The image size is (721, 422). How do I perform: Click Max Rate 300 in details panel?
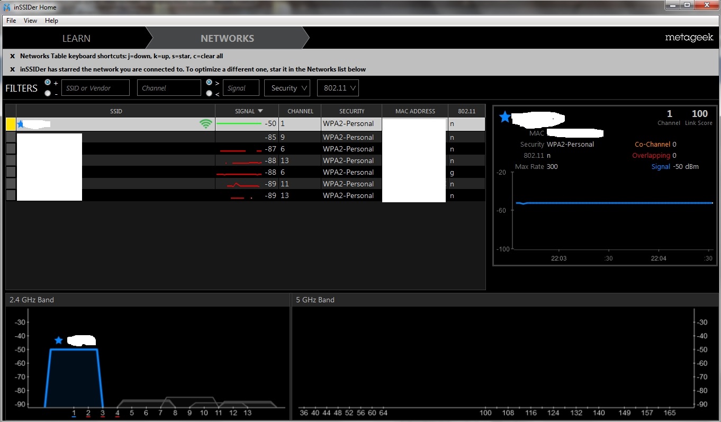(x=536, y=167)
